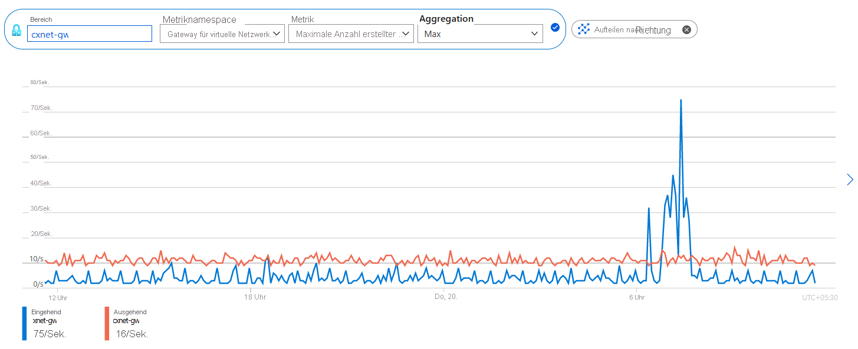Image resolution: width=858 pixels, height=349 pixels.
Task: Click the Bereich field containing cxnet-gw
Action: tap(90, 34)
